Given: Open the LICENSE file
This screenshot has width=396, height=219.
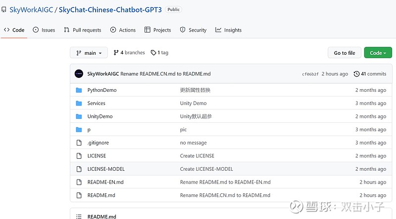Looking at the screenshot, I should click(97, 156).
